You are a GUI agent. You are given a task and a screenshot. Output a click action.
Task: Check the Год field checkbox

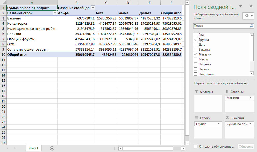coord(195,35)
